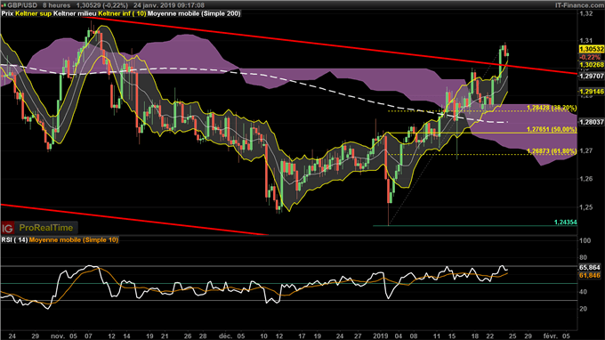Click Fibonacci label 1,26873 (61,80%)
605x340 pixels.
point(552,151)
